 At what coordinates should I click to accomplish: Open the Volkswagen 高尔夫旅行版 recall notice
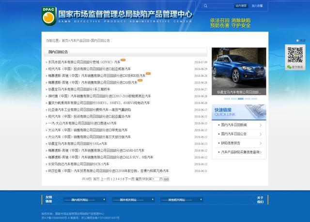[x=89, y=137]
